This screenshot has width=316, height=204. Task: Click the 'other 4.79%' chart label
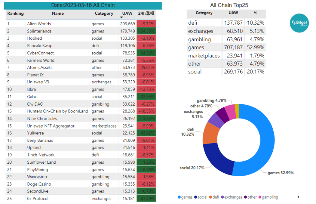(x=201, y=106)
